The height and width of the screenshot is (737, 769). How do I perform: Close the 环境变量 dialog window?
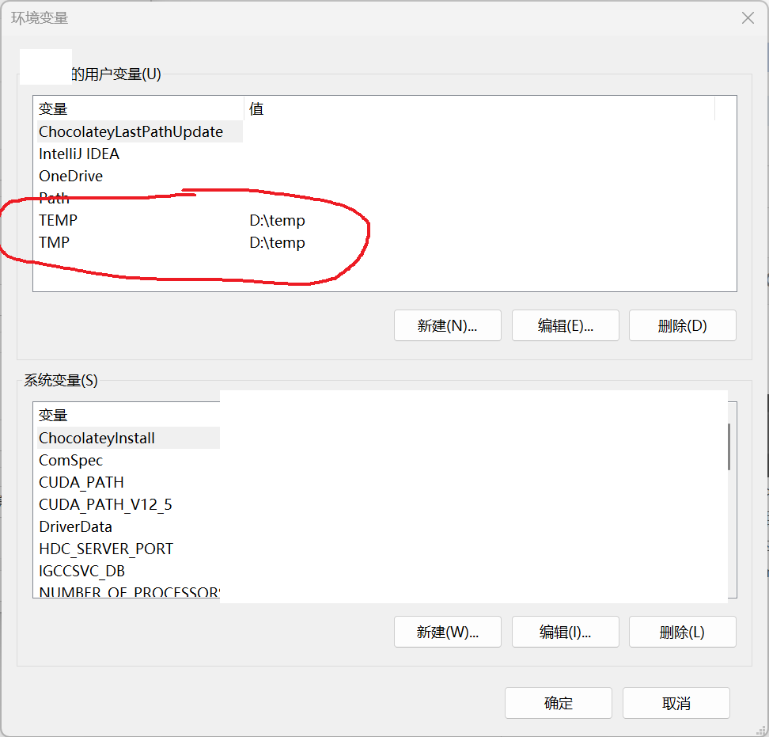pyautogui.click(x=747, y=18)
